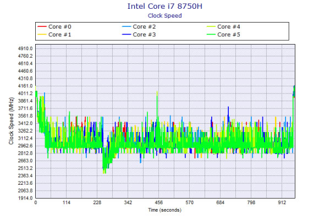This screenshot has height=220, width=330.
Task: Click the Core #0 legend entry
Action: [54, 27]
